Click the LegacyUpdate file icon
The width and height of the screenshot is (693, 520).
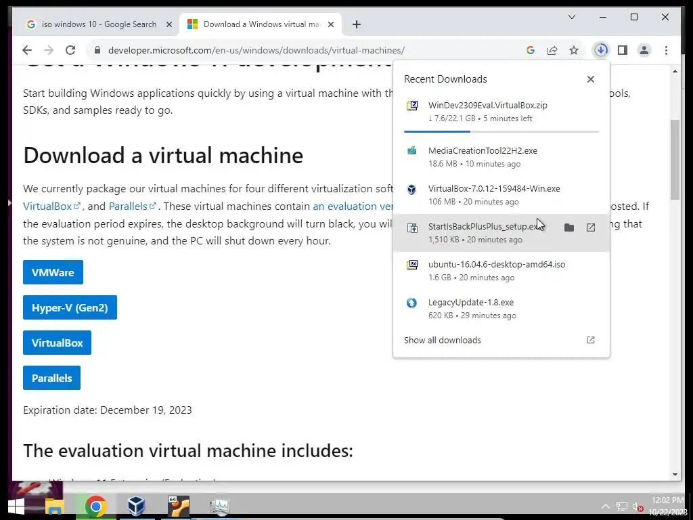click(412, 303)
